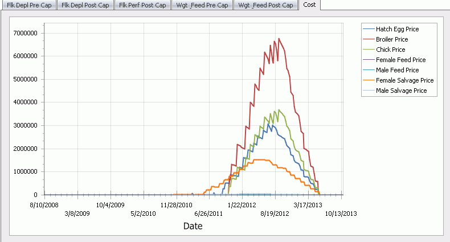Click the 7000000 y-axis label
This screenshot has height=242, width=450.
25,33
